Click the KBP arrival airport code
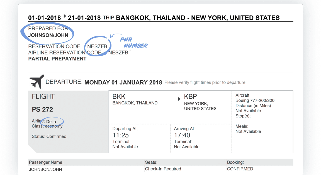Image resolution: width=321 pixels, height=175 pixels. tap(190, 96)
